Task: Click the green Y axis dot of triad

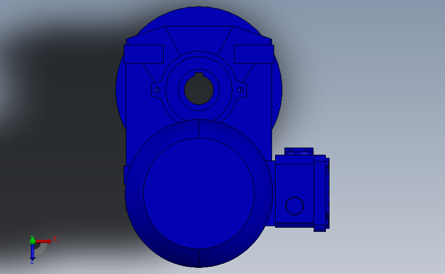Action: (32, 241)
